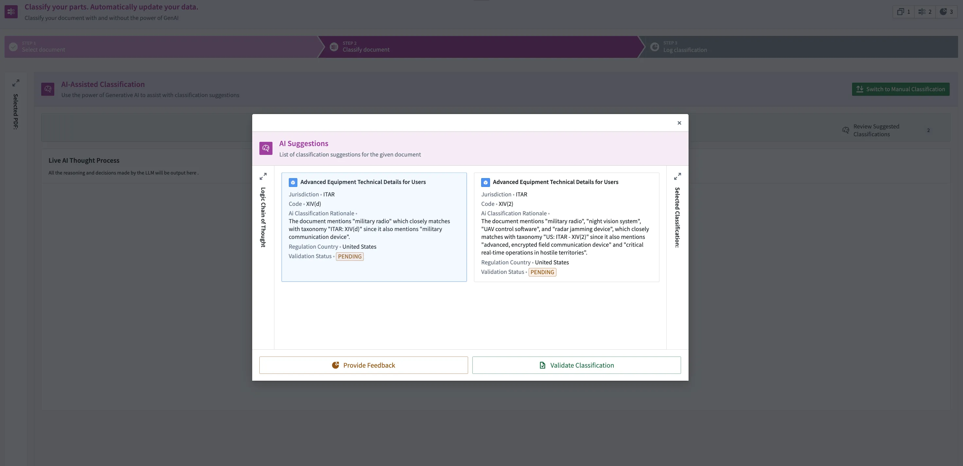Click the AI Suggestions brain icon

(x=266, y=148)
